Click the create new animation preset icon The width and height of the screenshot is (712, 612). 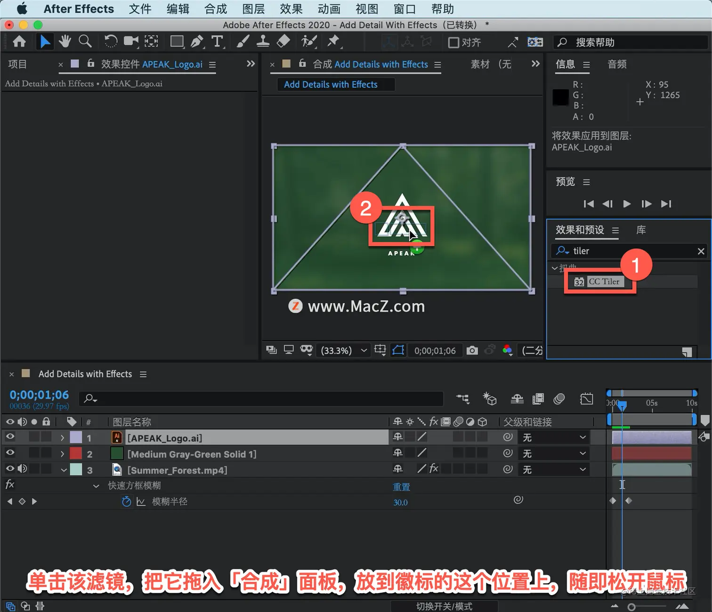click(687, 352)
